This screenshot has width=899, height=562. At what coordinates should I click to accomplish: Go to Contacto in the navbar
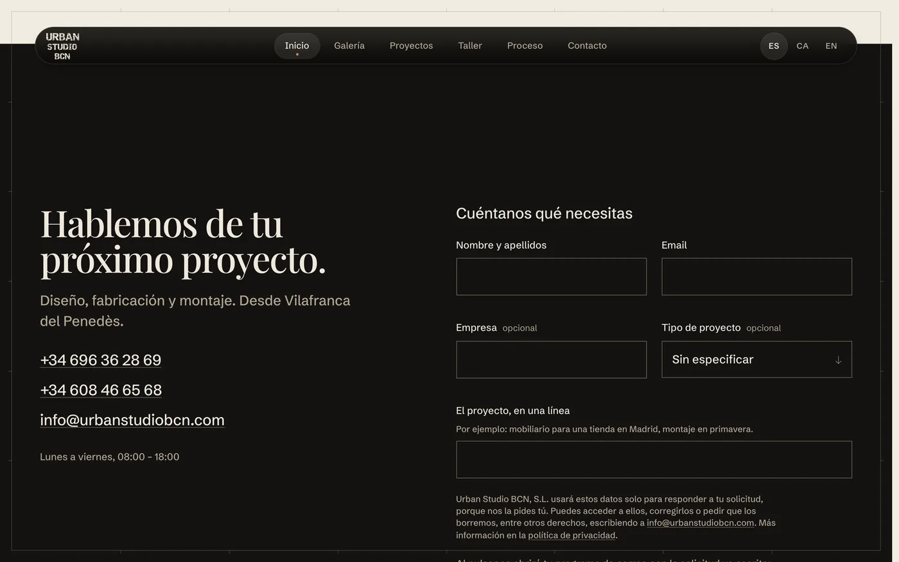click(587, 46)
